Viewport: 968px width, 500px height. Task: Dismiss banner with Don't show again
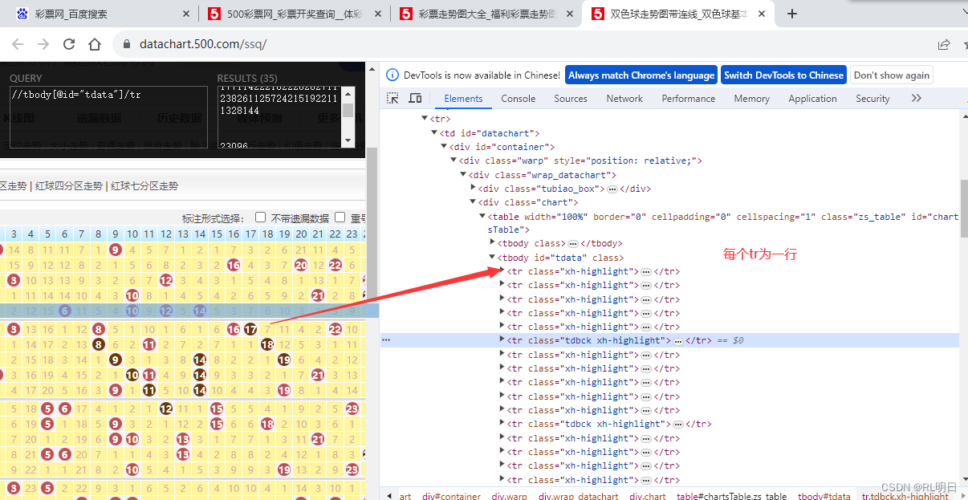(x=892, y=75)
